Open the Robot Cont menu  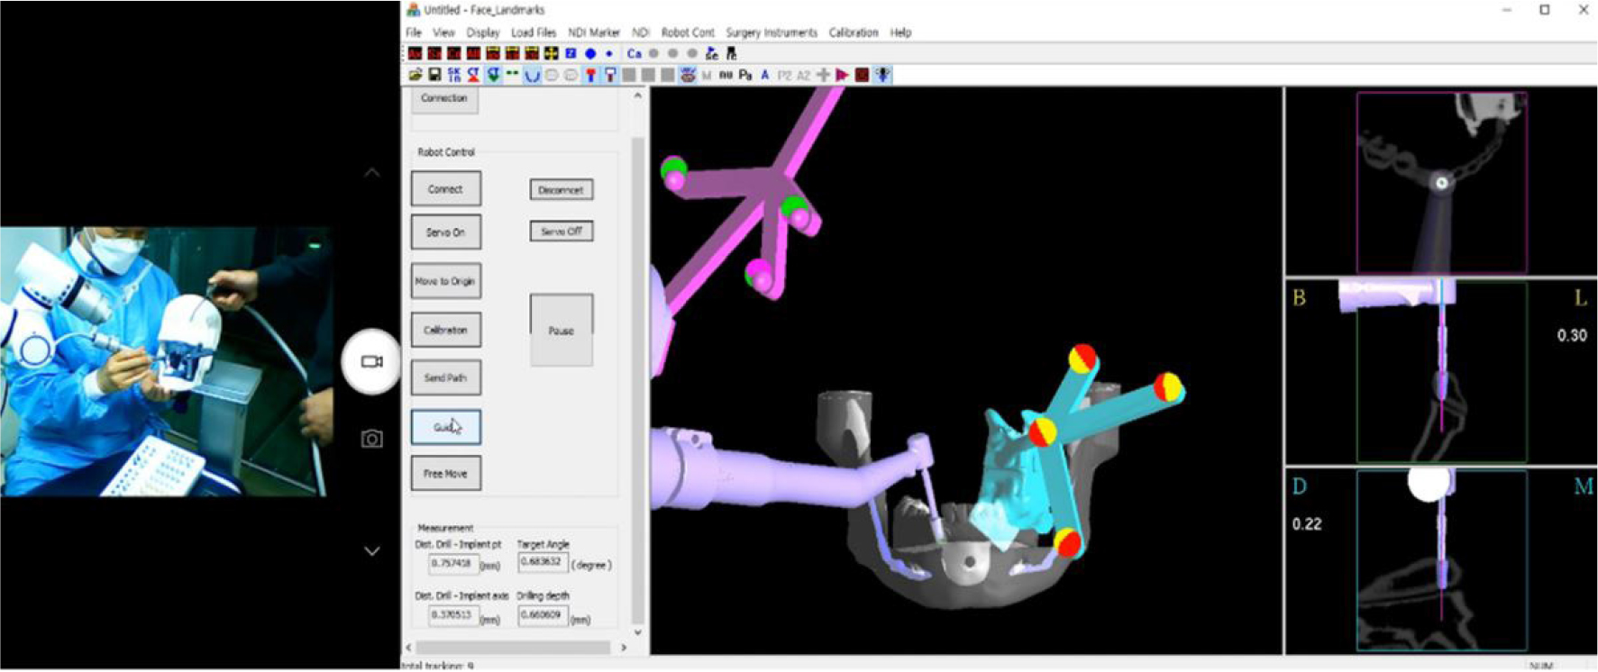coord(687,32)
